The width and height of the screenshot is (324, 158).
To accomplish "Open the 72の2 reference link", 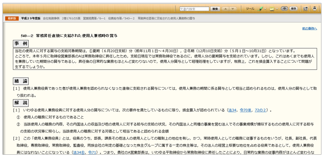I will 260,110.
